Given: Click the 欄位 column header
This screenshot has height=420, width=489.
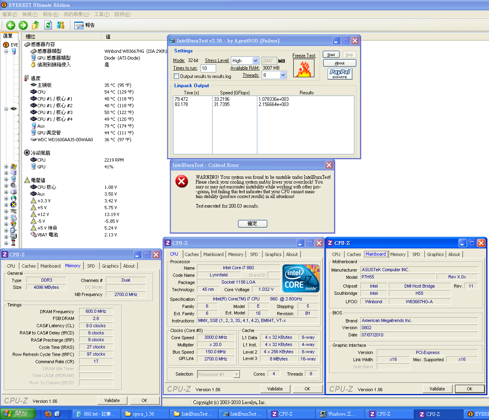Looking at the screenshot, I should (62, 36).
